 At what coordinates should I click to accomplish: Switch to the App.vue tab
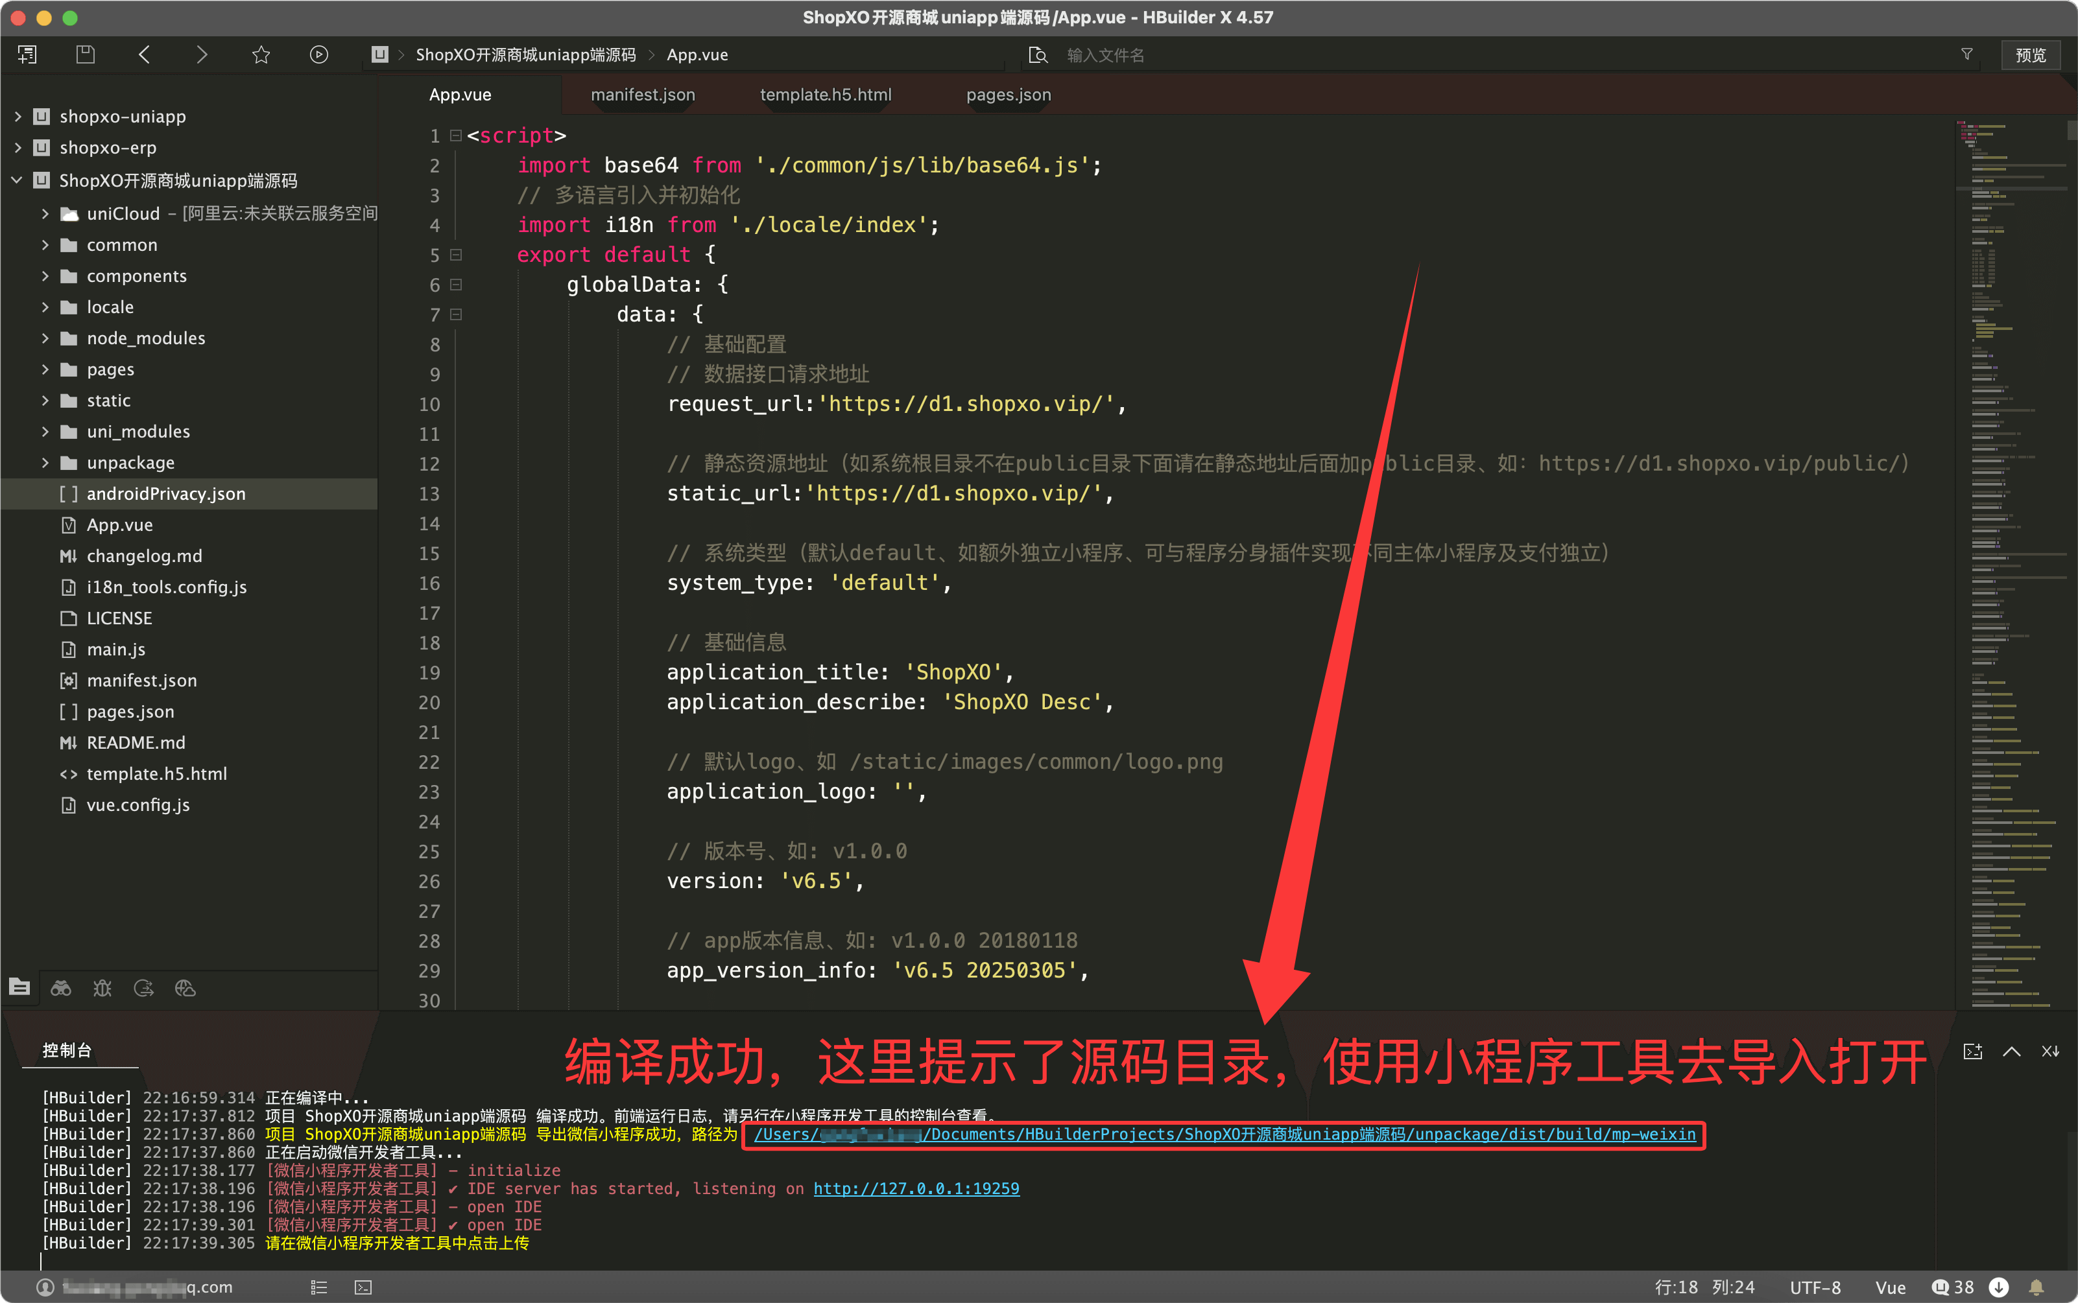point(460,95)
